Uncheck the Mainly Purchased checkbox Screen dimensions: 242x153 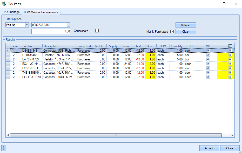pyautogui.click(x=172, y=32)
